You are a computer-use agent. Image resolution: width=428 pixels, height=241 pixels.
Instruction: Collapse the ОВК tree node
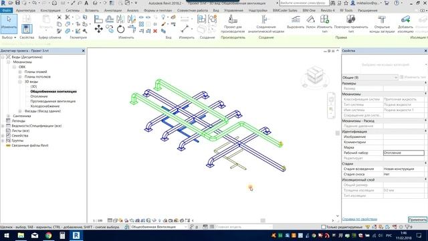[14, 67]
